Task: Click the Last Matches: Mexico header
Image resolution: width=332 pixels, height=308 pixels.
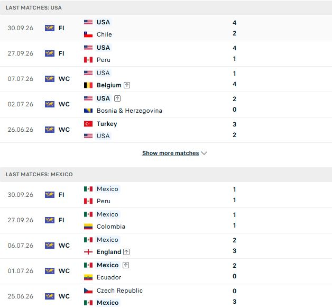Action: point(39,175)
